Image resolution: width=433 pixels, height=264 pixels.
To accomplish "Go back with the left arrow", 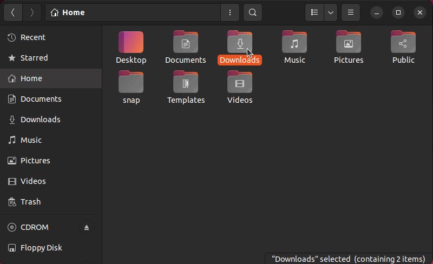I will [x=13, y=12].
